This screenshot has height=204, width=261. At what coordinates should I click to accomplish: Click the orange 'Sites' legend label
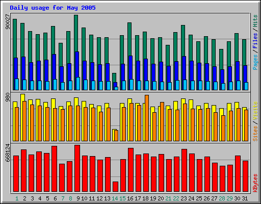[x=255, y=134]
